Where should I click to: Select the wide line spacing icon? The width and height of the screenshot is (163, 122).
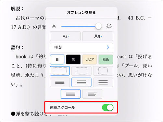(x=103, y=82)
